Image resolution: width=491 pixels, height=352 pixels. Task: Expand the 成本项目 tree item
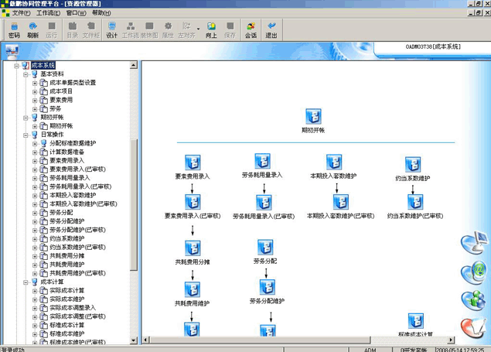(35, 91)
